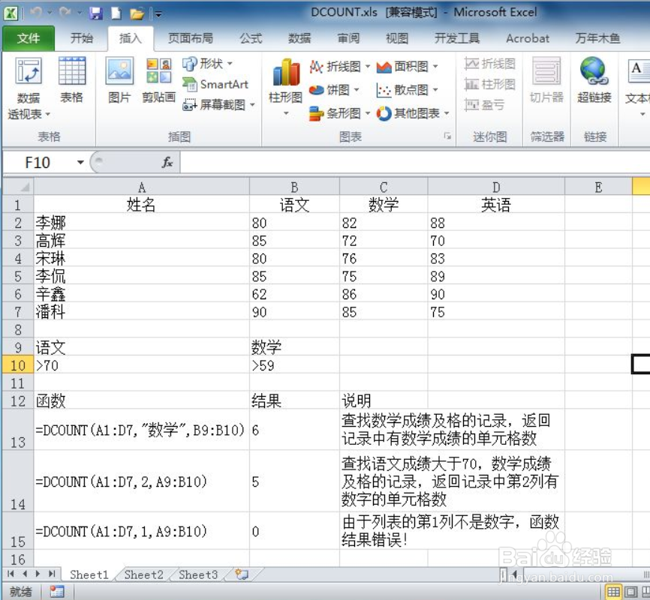Insert a new worksheet after Sheet3

coord(242,574)
